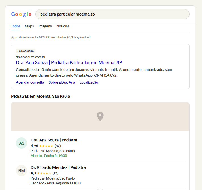Click the (87) review count
202x190 pixels.
[58, 146]
